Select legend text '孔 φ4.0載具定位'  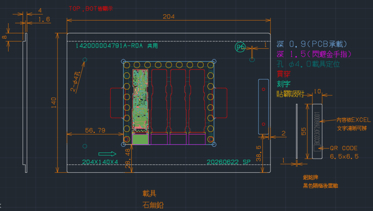308,64
